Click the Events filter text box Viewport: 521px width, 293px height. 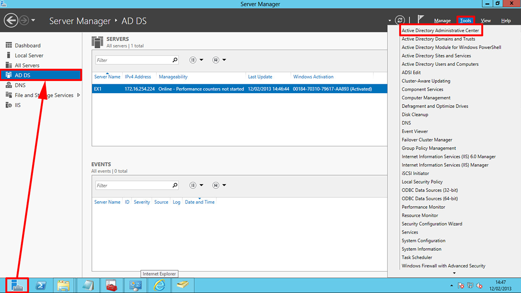pos(134,186)
